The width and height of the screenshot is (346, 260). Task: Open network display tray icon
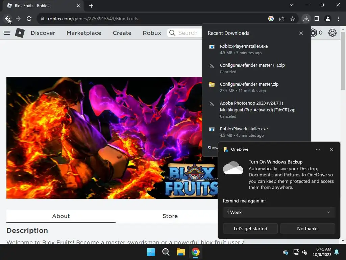(296, 252)
